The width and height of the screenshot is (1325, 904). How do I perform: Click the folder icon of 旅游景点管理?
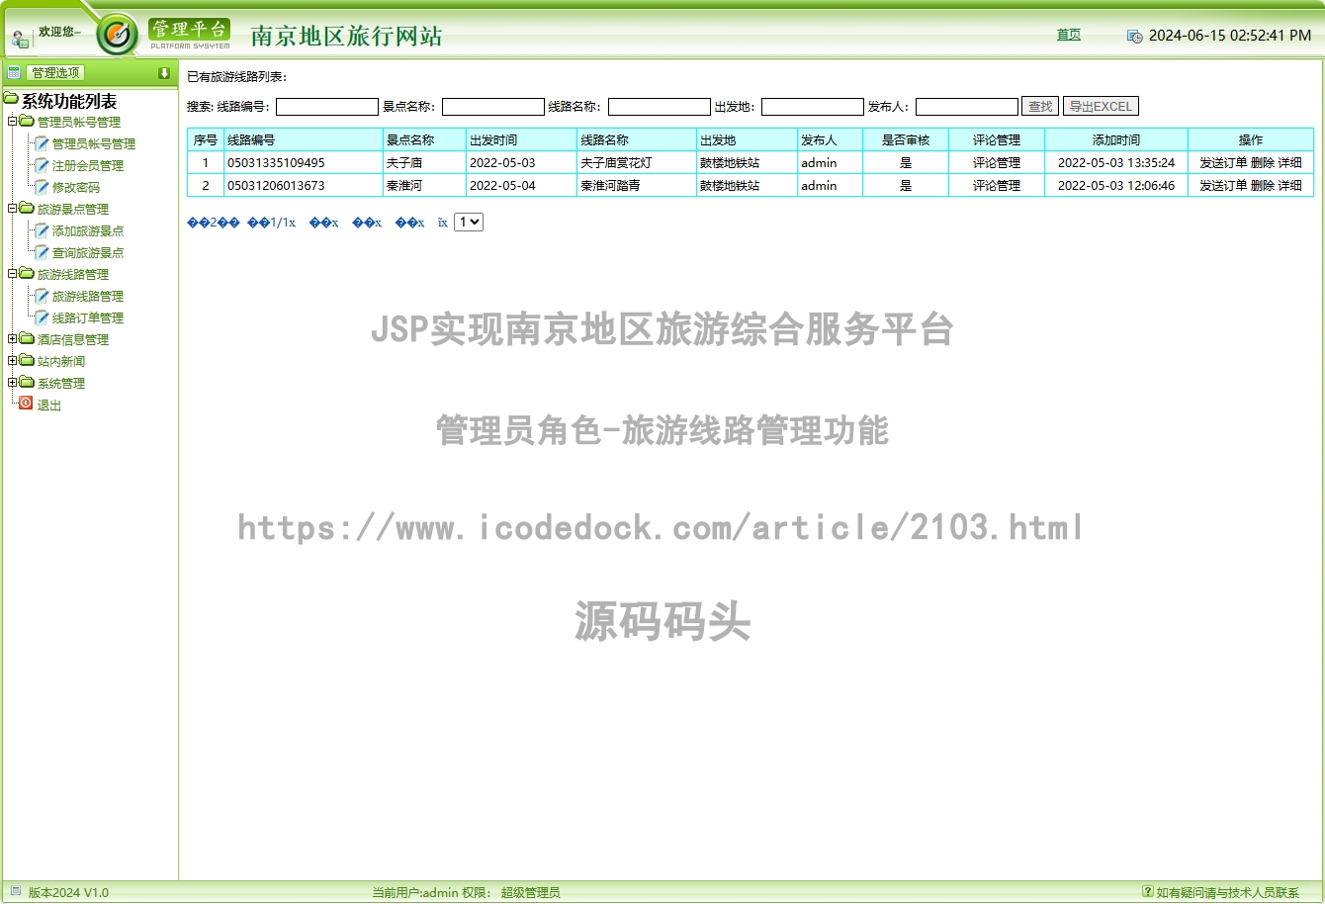27,209
